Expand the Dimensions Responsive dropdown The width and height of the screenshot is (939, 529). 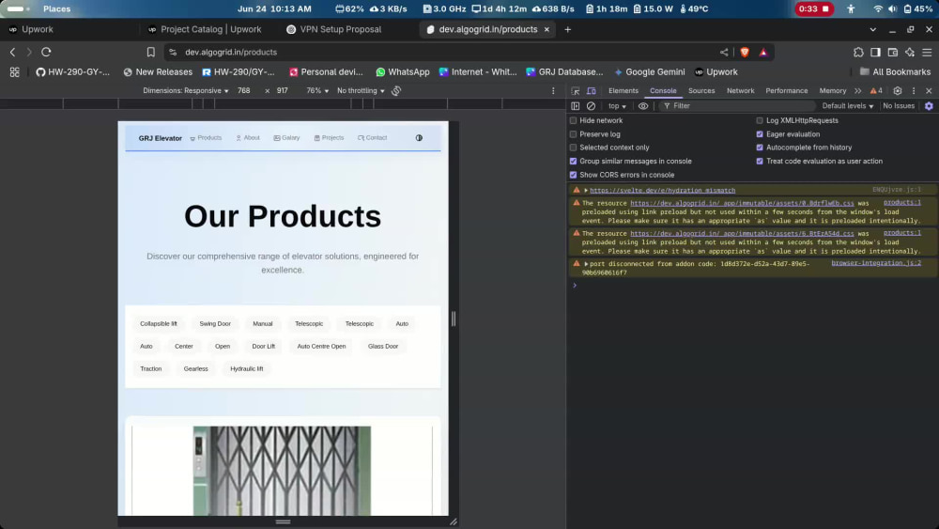point(186,91)
